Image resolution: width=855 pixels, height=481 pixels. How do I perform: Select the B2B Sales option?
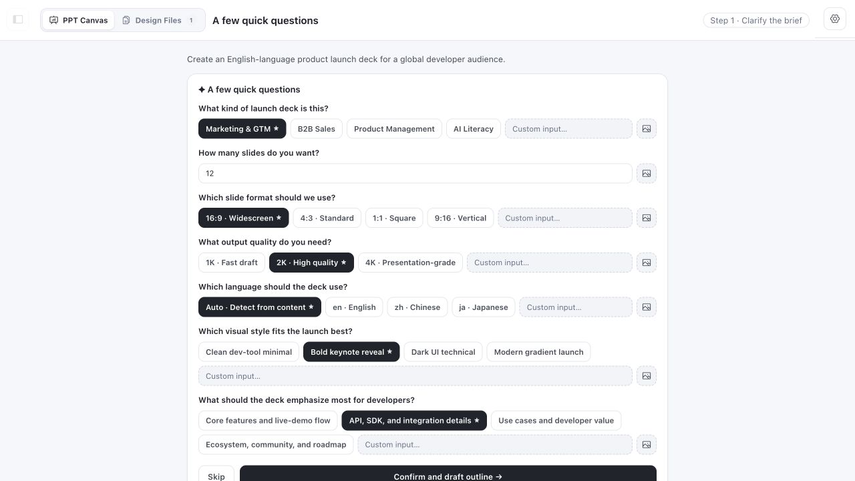point(317,129)
